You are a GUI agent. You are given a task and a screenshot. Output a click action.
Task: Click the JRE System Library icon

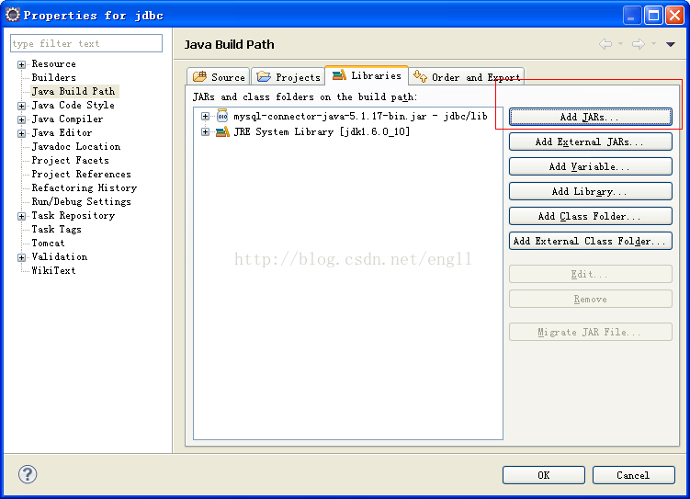[x=222, y=131]
